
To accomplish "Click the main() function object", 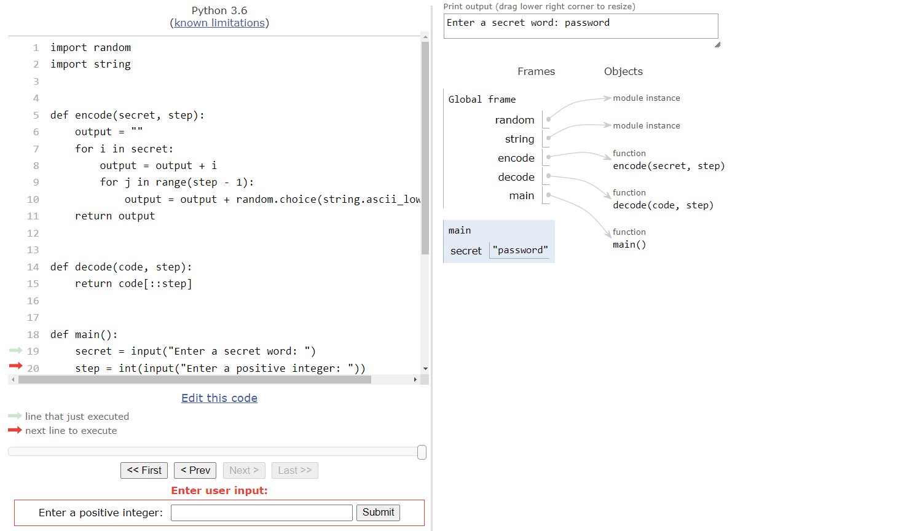I will [629, 245].
